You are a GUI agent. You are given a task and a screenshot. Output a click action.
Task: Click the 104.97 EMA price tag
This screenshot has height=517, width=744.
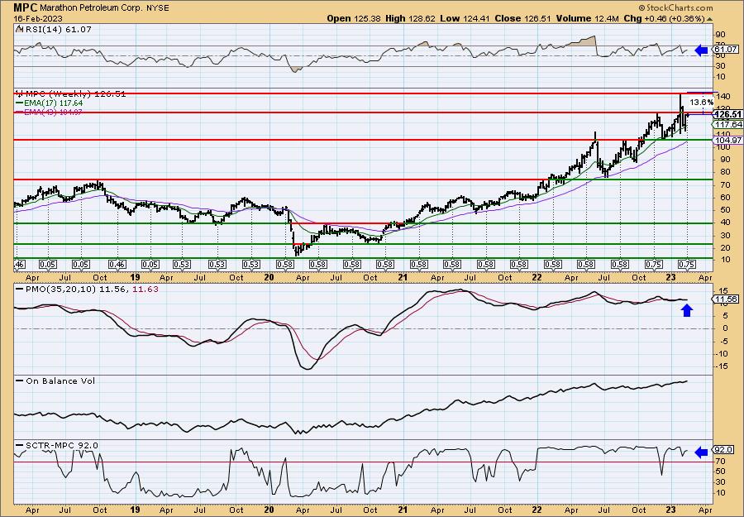[727, 140]
